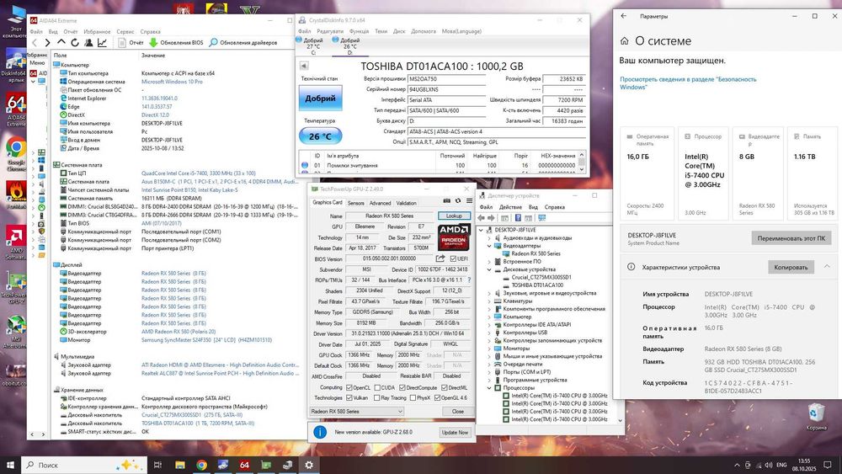Viewport: 842px width, 474px height.
Task: Click Device Manager scan hardware monitor icon
Action: tap(541, 218)
